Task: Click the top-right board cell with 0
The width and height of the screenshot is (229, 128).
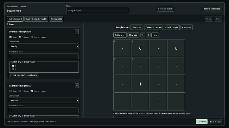Action: point(176,48)
